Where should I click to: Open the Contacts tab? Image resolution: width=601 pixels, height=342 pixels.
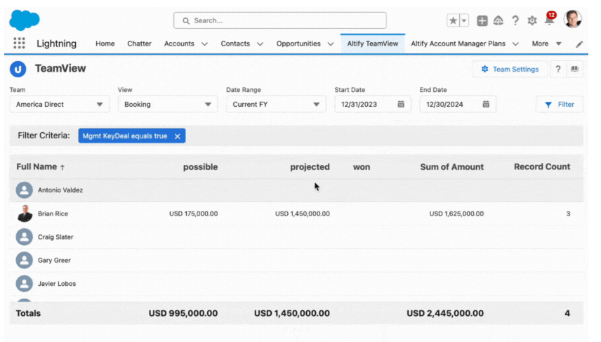[x=235, y=44]
